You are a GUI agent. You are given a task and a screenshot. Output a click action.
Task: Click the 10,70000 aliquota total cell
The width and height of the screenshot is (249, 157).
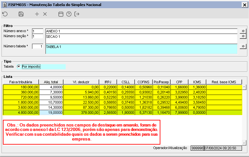point(51,102)
